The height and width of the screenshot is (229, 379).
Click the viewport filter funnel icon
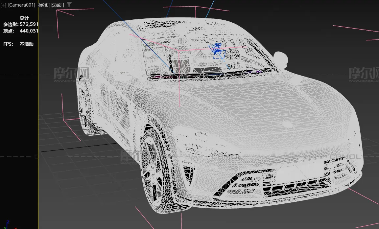pyautogui.click(x=69, y=5)
